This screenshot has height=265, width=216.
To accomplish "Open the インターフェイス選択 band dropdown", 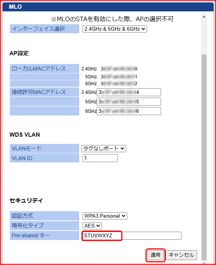I will point(115,29).
